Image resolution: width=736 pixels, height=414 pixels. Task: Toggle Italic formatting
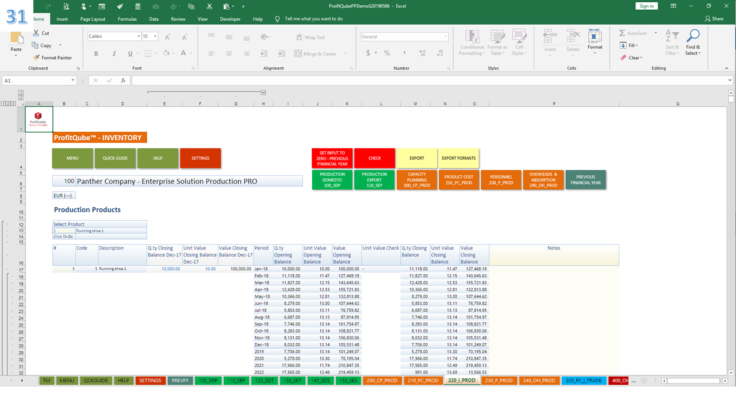[113, 53]
